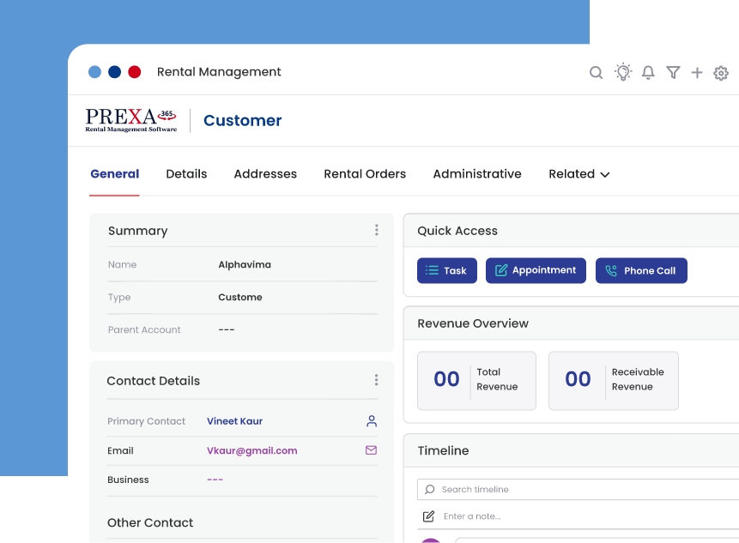The width and height of the screenshot is (739, 543).
Task: Click the plus icon to add new
Action: 697,73
